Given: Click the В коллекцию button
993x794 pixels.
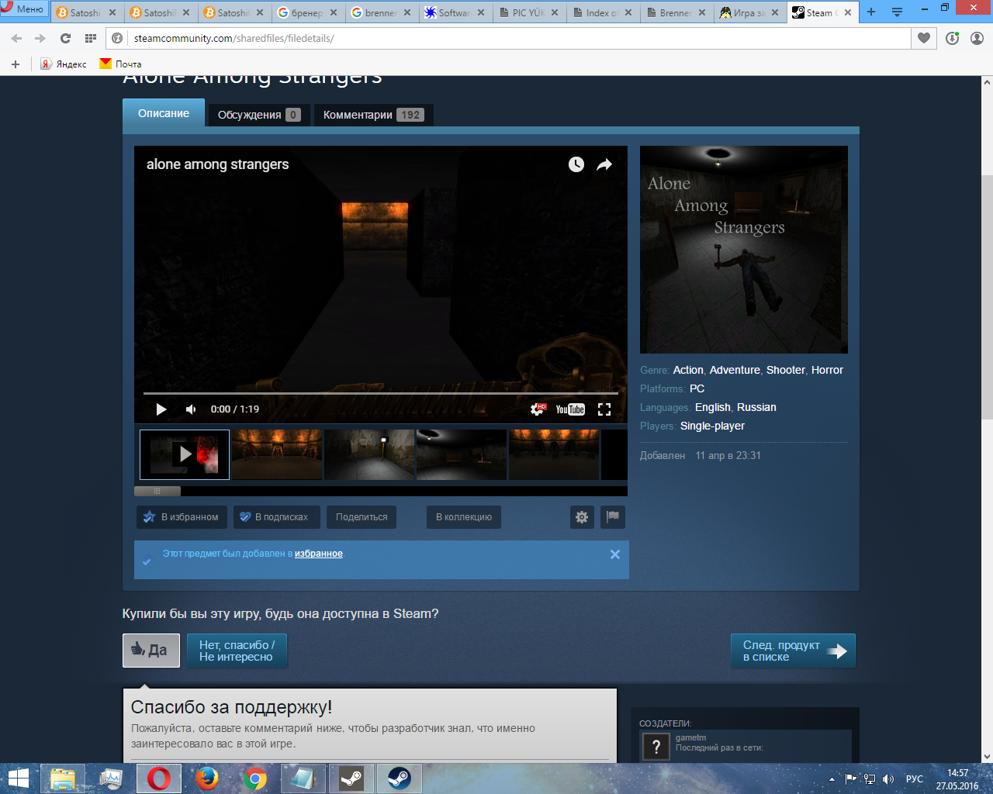Looking at the screenshot, I should click(464, 517).
